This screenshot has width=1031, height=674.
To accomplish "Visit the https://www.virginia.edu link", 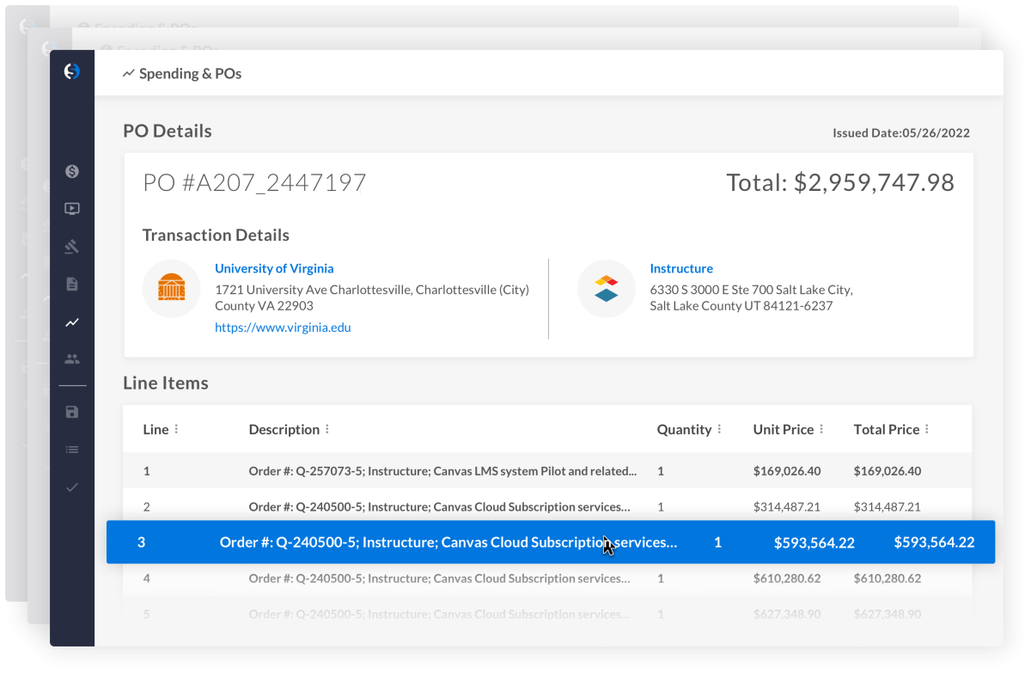I will click(284, 327).
